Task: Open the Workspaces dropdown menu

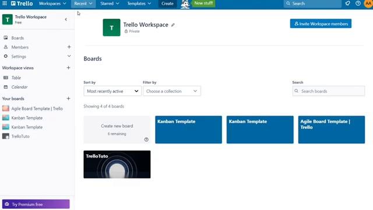Action: (x=52, y=3)
